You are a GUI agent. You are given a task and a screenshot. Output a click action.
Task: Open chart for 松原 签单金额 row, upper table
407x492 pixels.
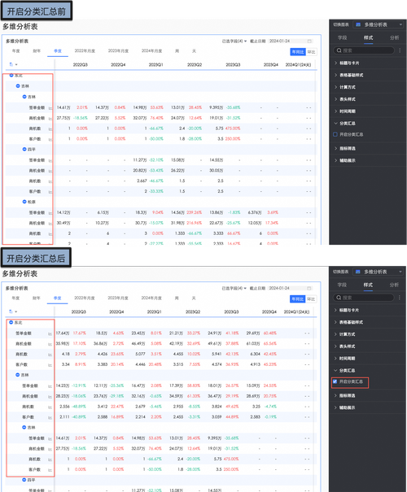[x=50, y=213]
